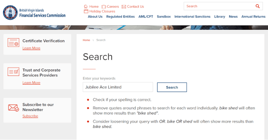Image resolution: width=268 pixels, height=140 pixels.
Task: Select Annual Returns in navigation
Action: tap(253, 16)
